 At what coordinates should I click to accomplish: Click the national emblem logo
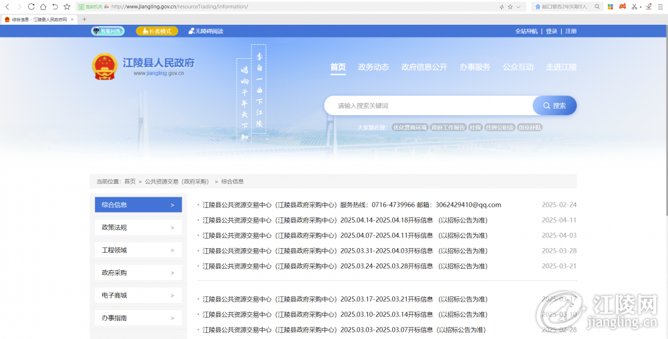click(x=104, y=66)
